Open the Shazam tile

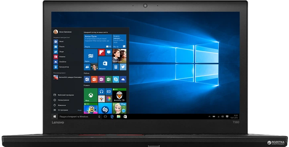click(105, 109)
